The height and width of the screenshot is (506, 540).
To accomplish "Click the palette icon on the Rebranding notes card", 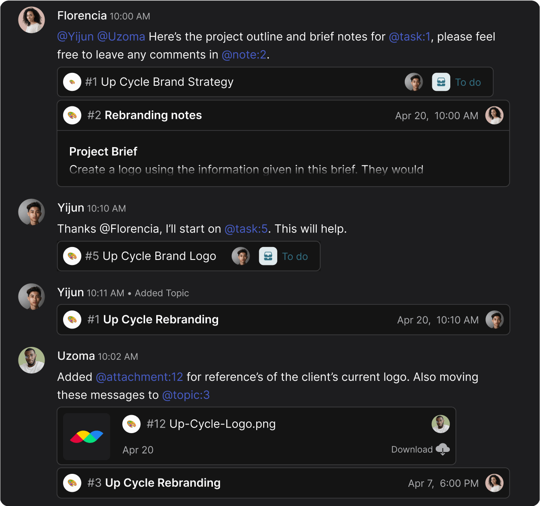I will click(72, 115).
